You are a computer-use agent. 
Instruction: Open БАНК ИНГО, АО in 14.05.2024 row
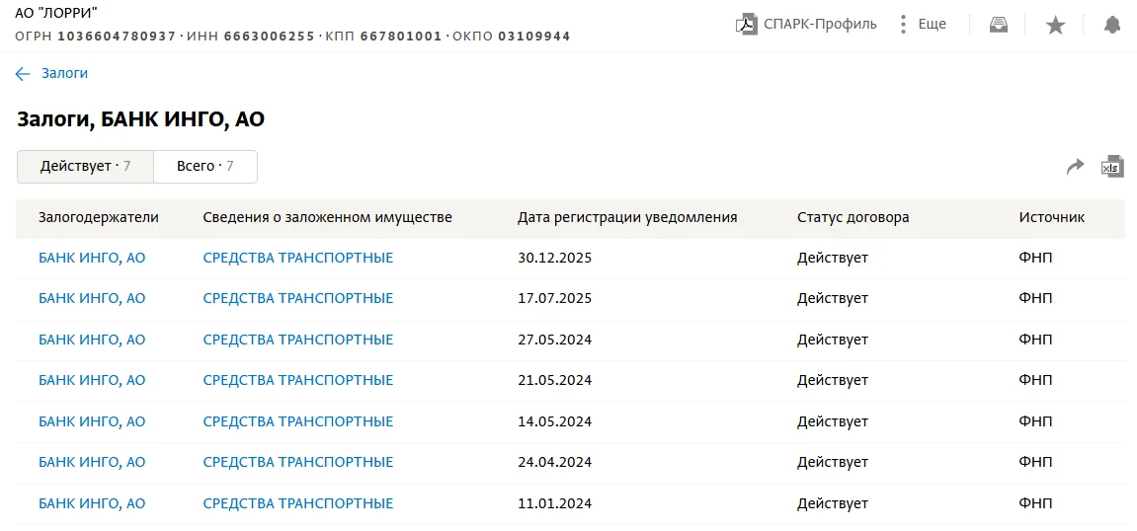click(92, 421)
